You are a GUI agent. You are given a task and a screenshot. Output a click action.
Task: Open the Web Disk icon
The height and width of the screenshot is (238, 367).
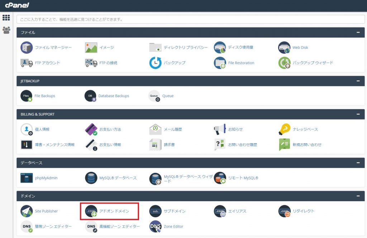[x=284, y=48]
